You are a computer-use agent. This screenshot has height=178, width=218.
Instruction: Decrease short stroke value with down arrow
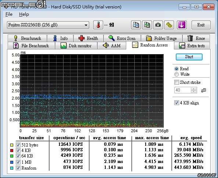(193, 92)
